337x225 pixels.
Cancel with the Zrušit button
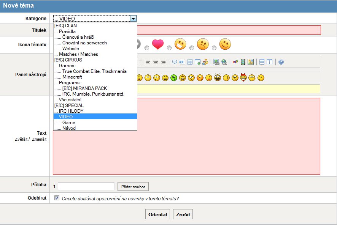(x=183, y=214)
